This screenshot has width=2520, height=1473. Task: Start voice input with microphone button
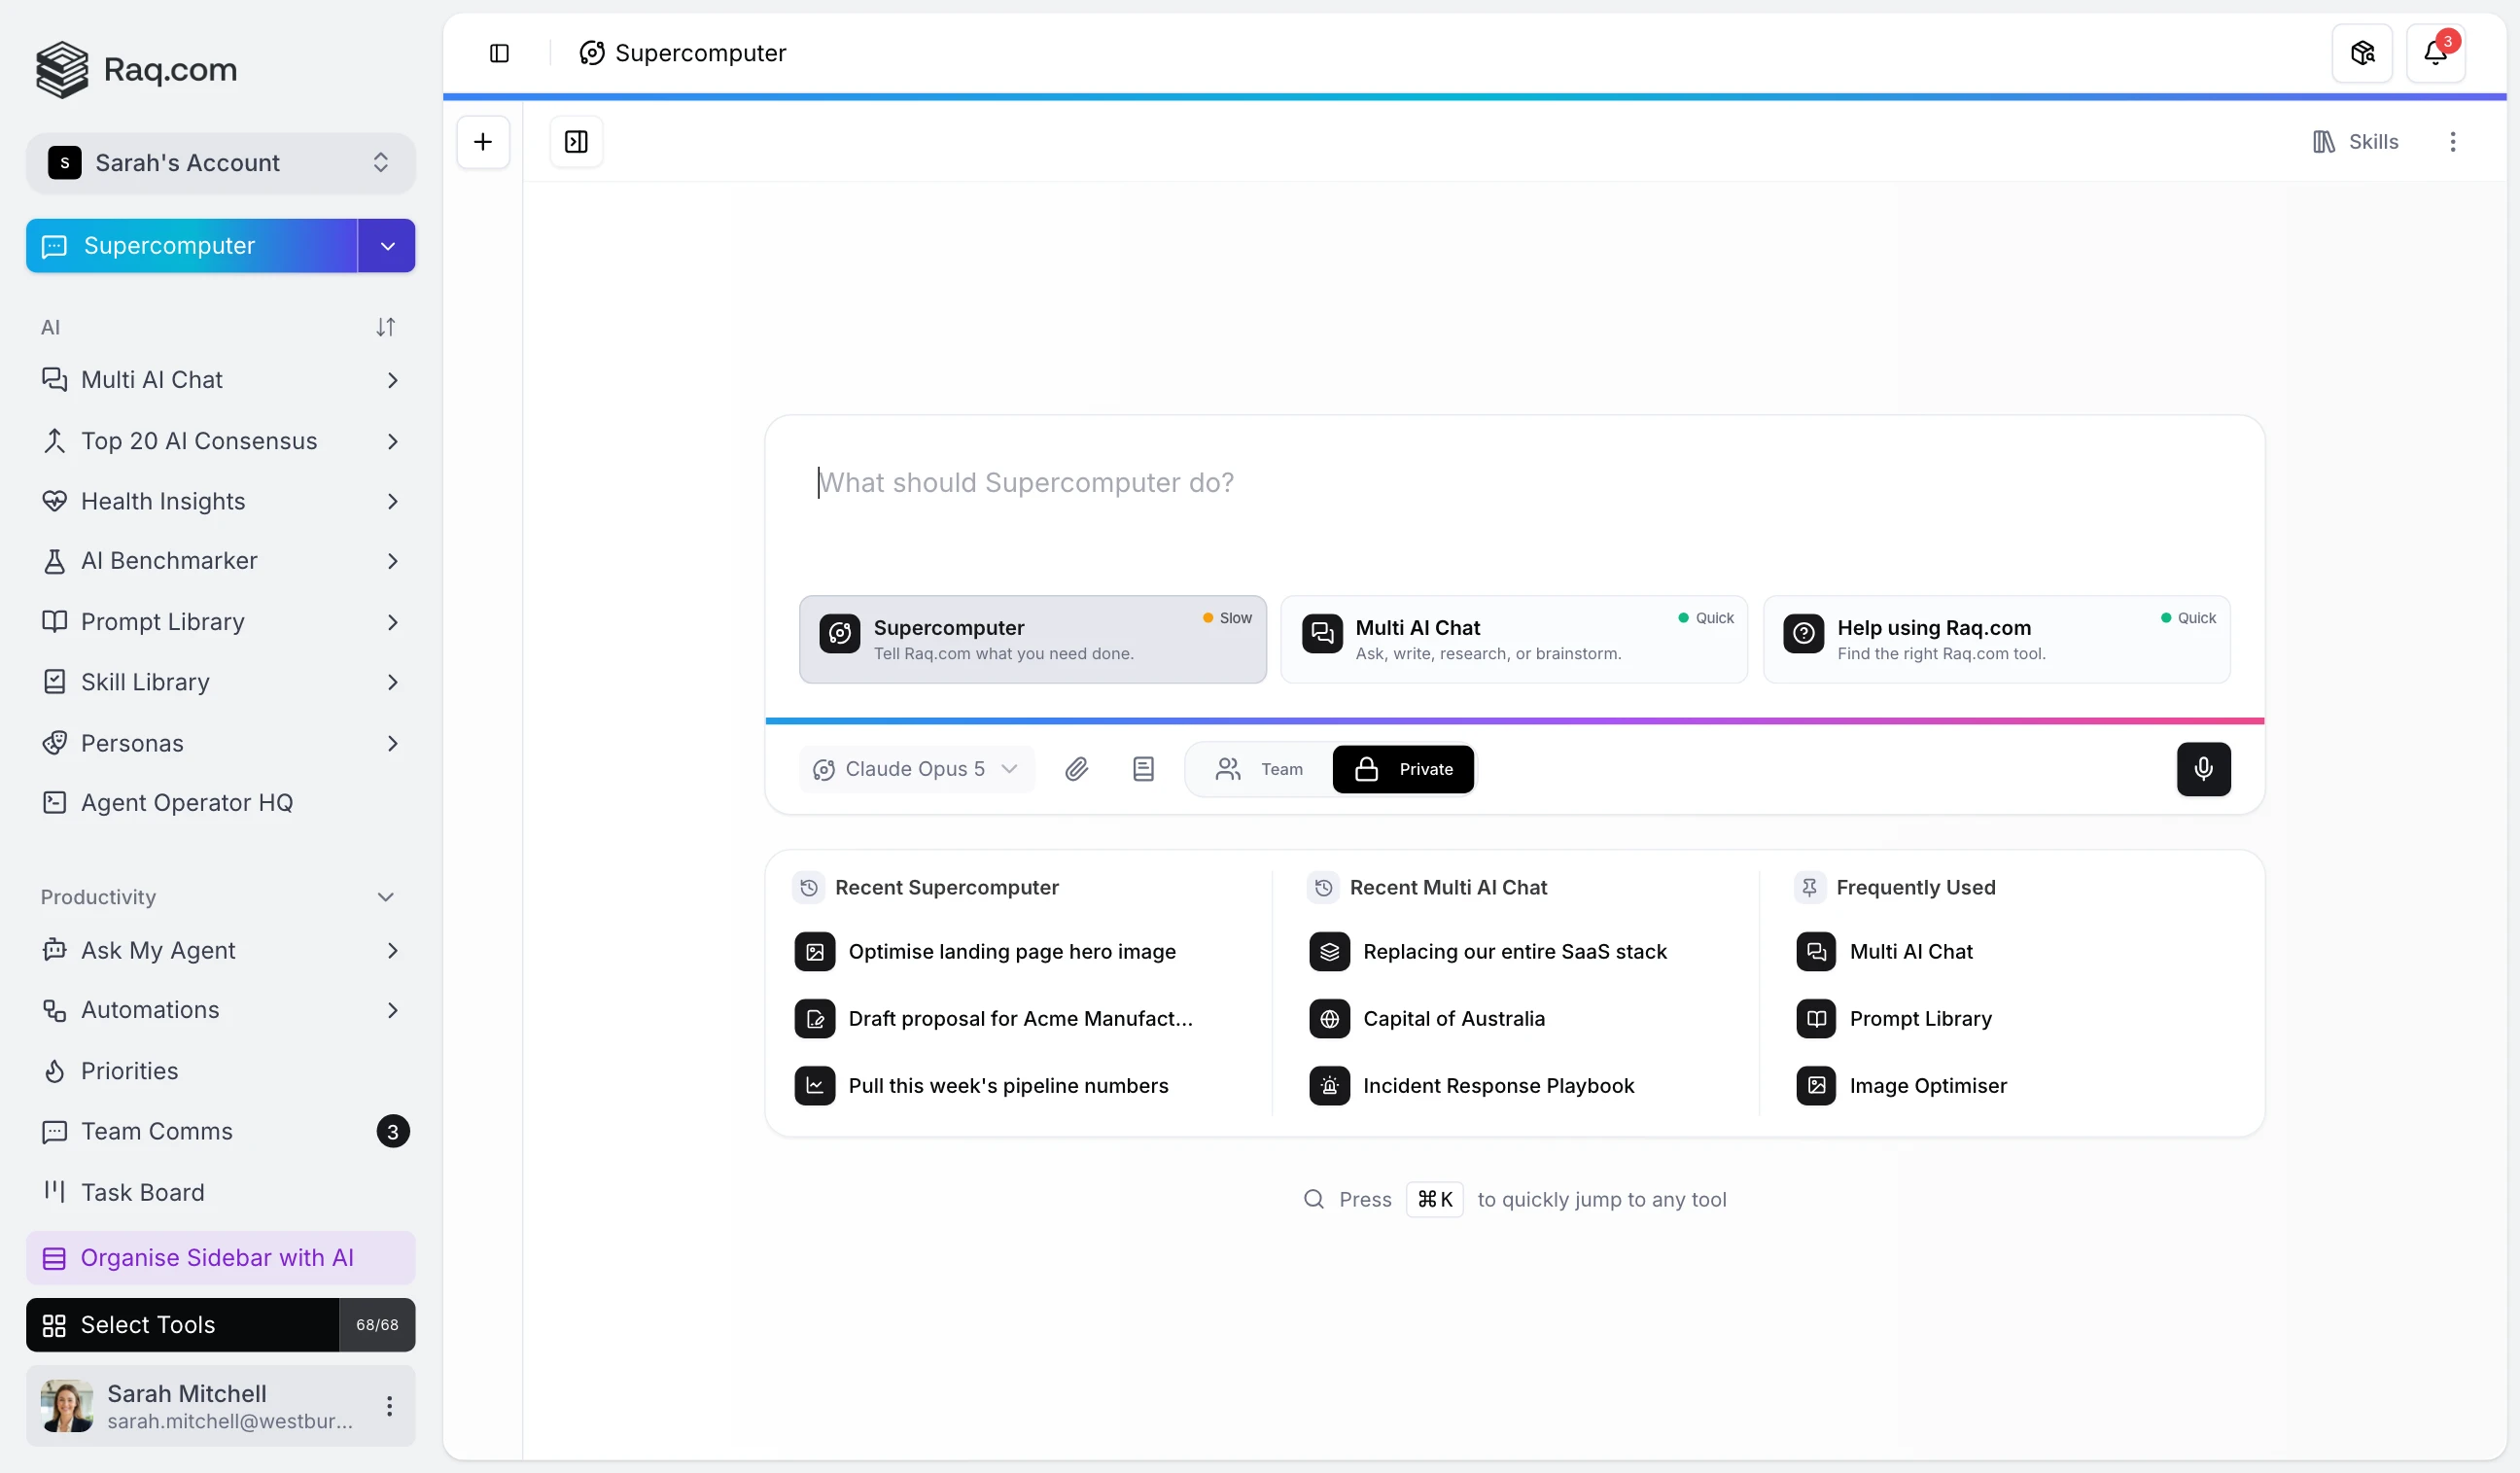(2203, 768)
